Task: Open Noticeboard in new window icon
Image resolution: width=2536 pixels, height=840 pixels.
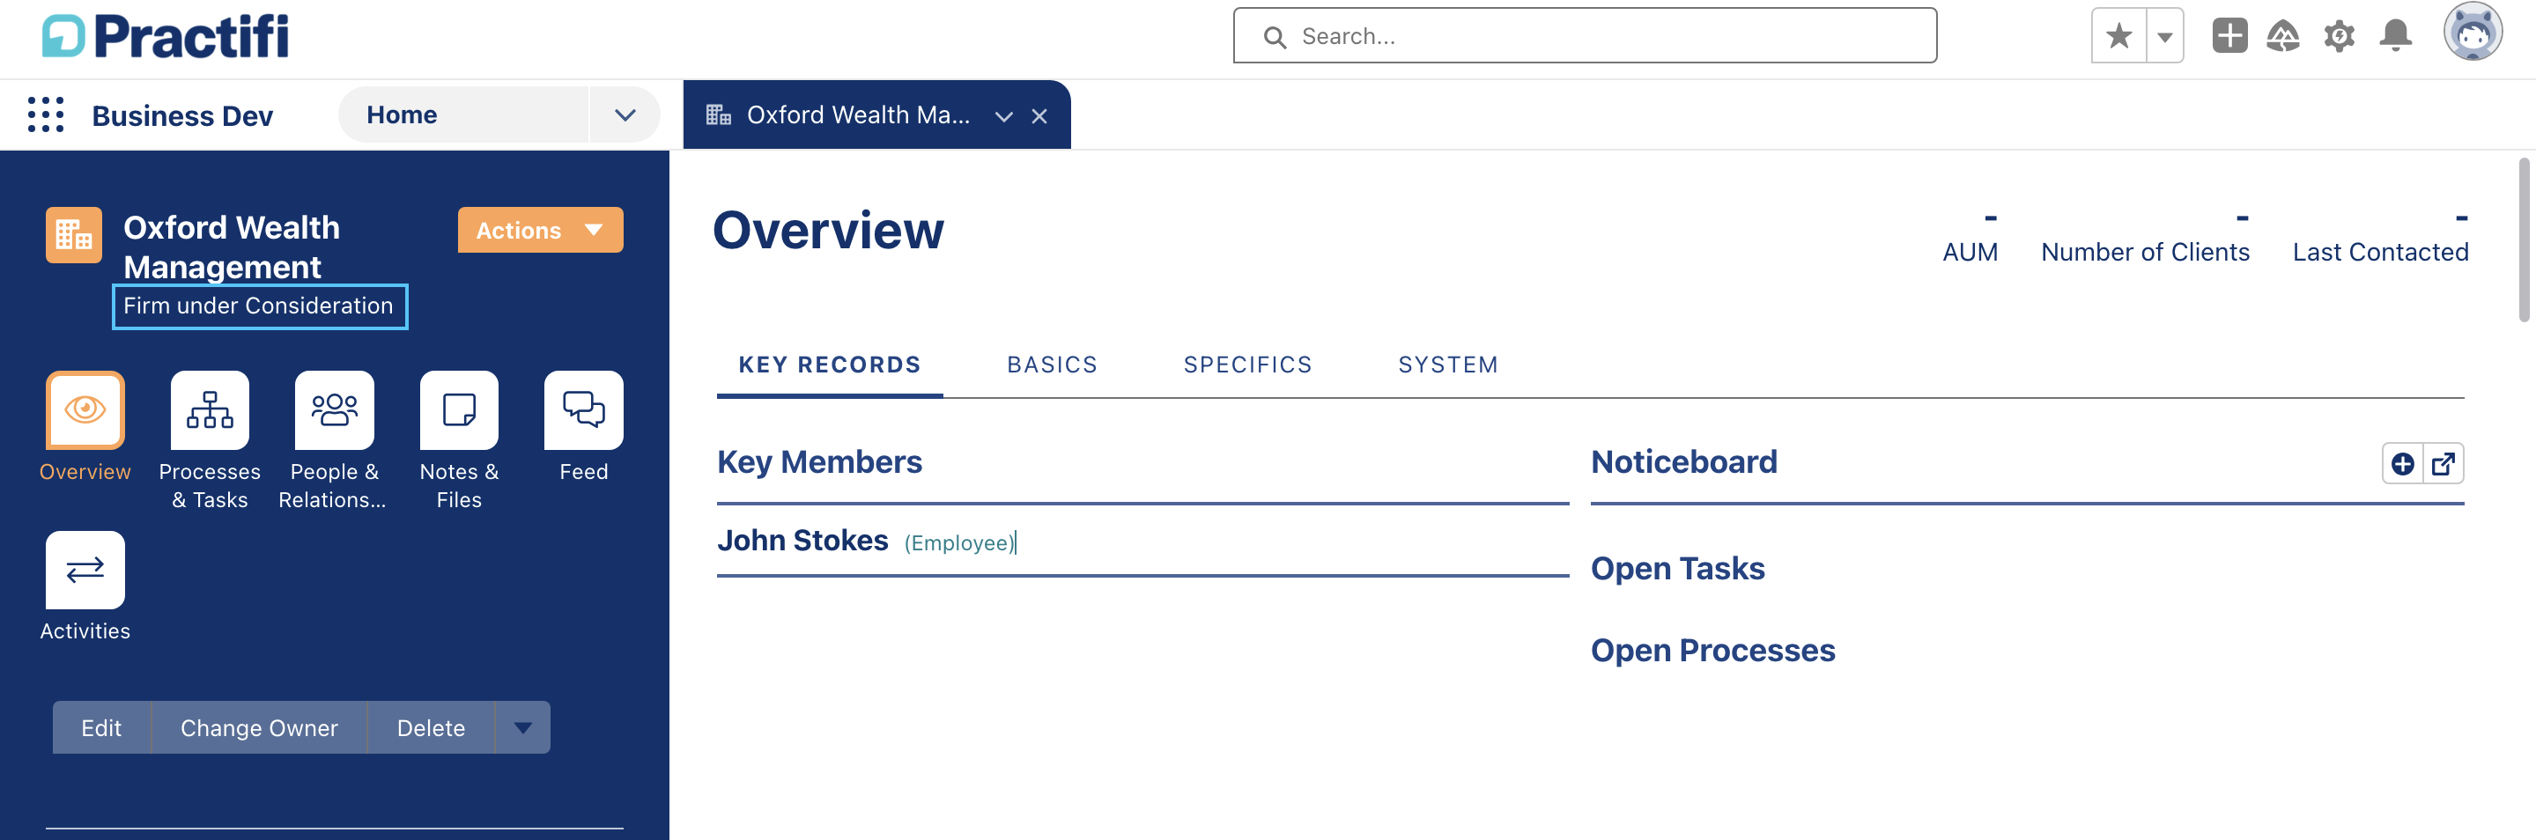Action: [2444, 464]
